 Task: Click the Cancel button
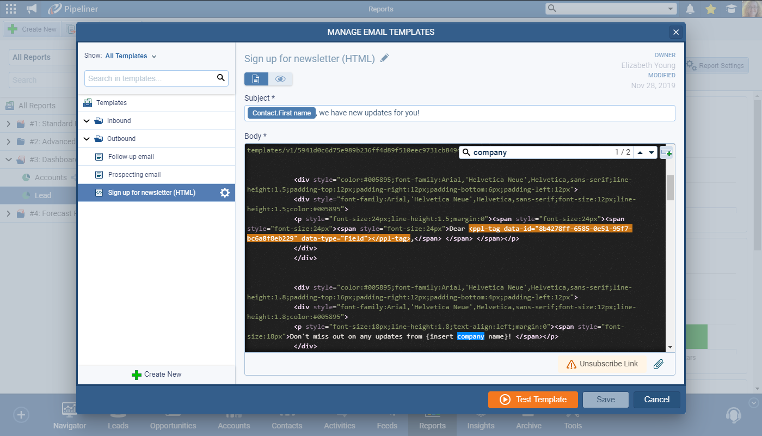point(656,400)
